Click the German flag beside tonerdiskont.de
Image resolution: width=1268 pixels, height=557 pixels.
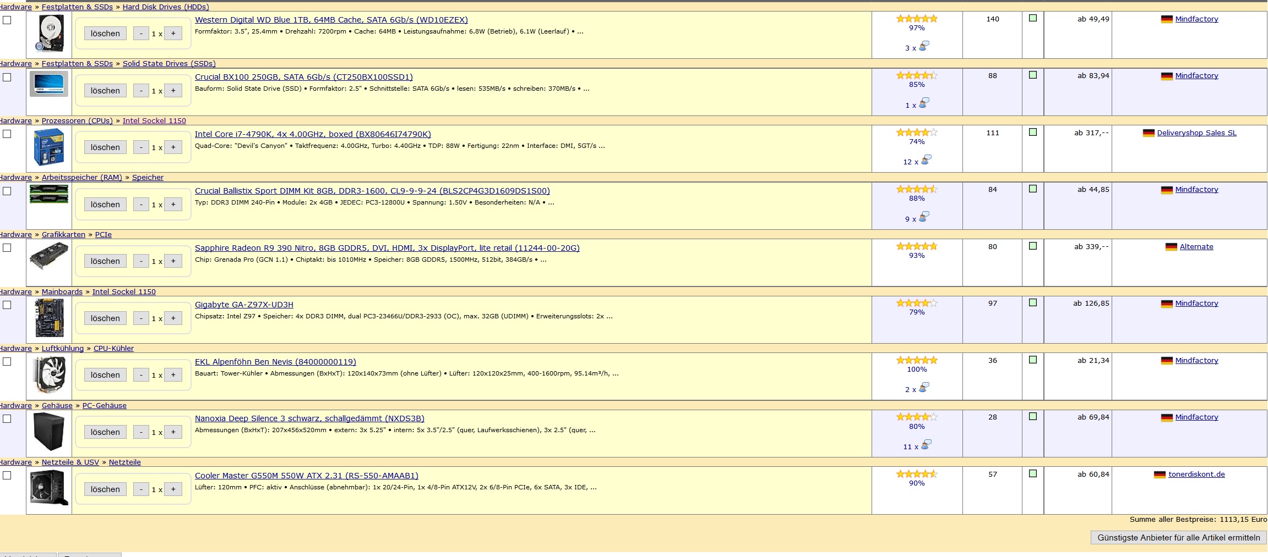(1160, 475)
